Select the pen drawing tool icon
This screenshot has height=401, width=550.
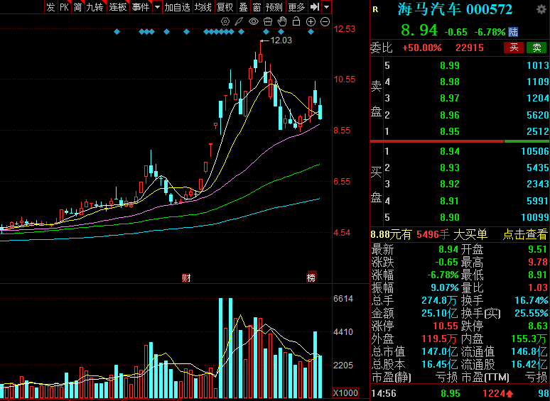coord(239,22)
